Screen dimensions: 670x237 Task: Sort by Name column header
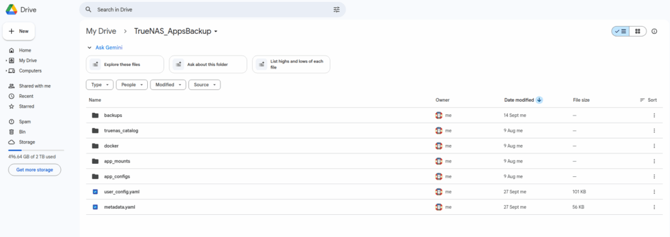click(x=95, y=100)
